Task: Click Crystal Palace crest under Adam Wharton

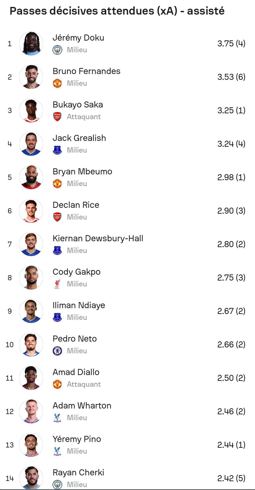Action: [57, 418]
